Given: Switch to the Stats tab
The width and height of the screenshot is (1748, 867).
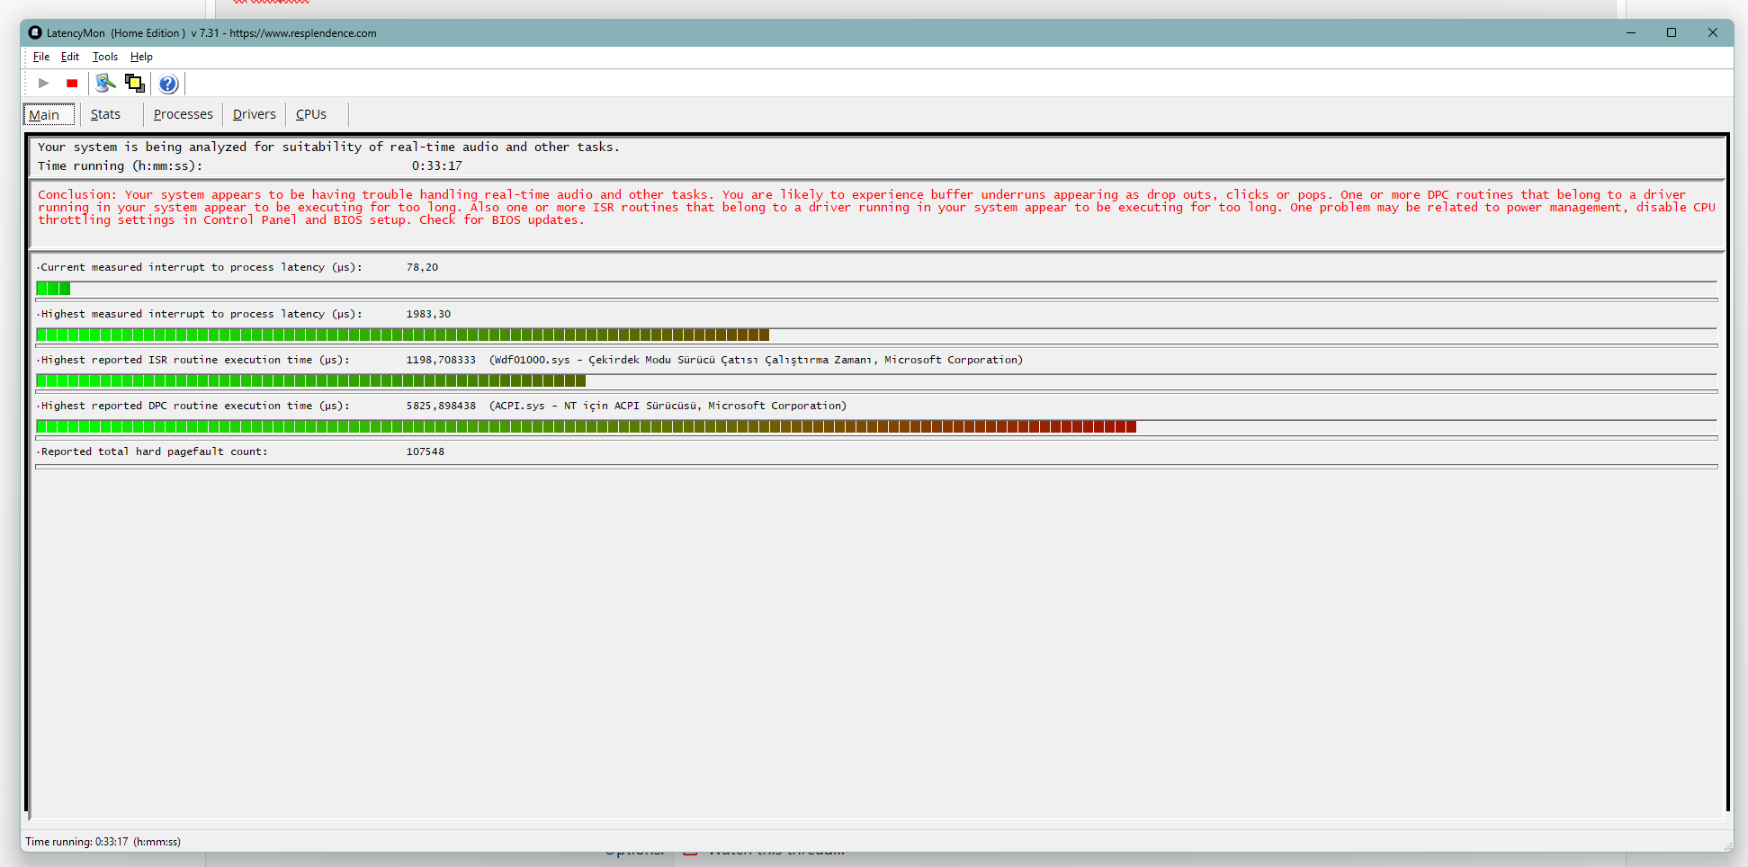Looking at the screenshot, I should click(105, 114).
